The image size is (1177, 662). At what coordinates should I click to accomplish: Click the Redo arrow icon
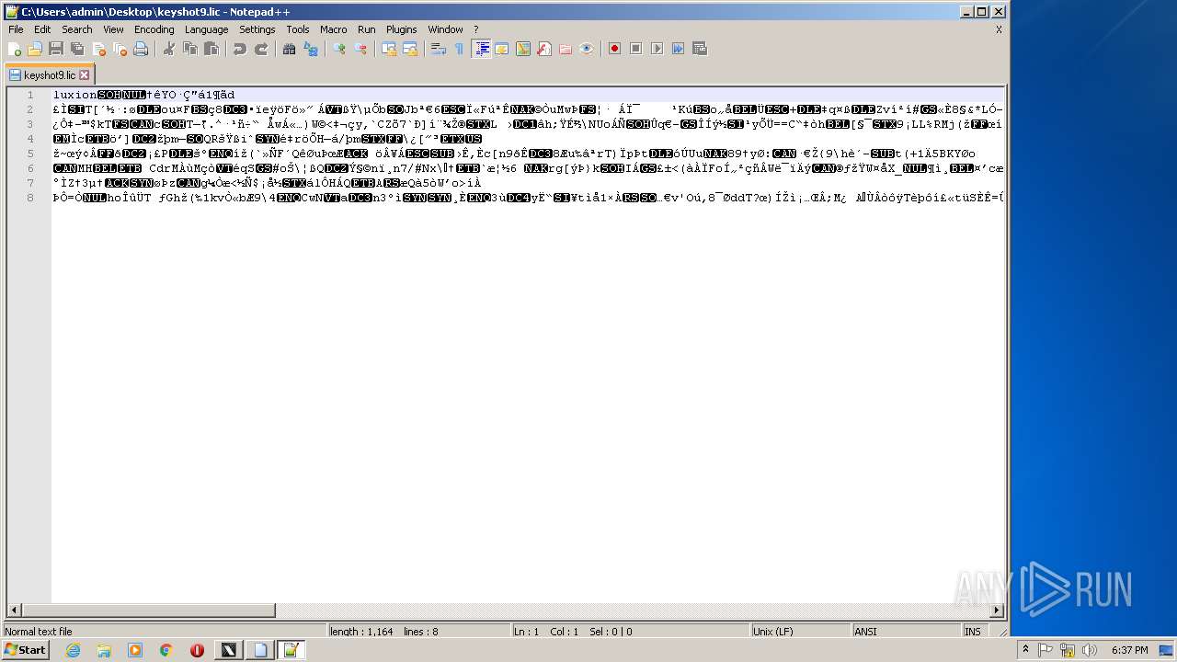tap(261, 49)
